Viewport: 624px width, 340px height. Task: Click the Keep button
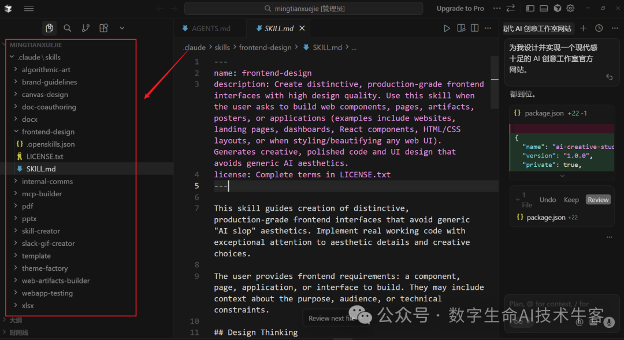pyautogui.click(x=571, y=200)
